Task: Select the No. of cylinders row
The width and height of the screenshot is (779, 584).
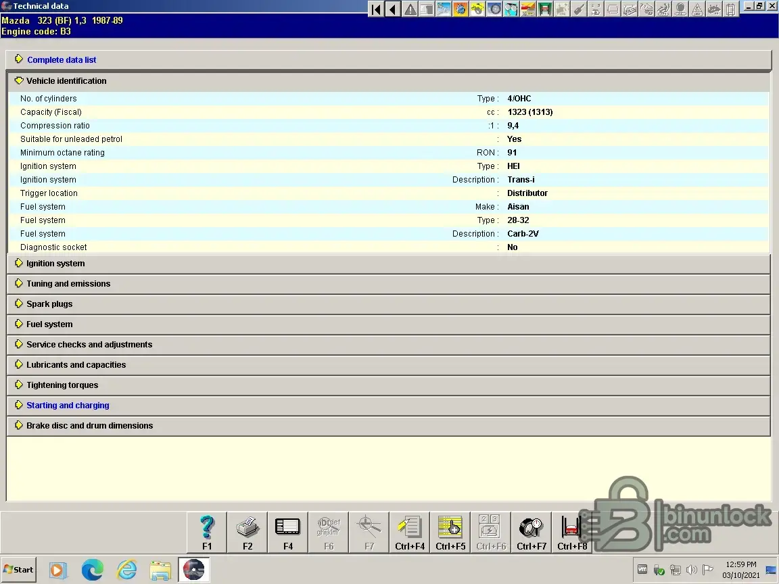Action: [x=389, y=98]
